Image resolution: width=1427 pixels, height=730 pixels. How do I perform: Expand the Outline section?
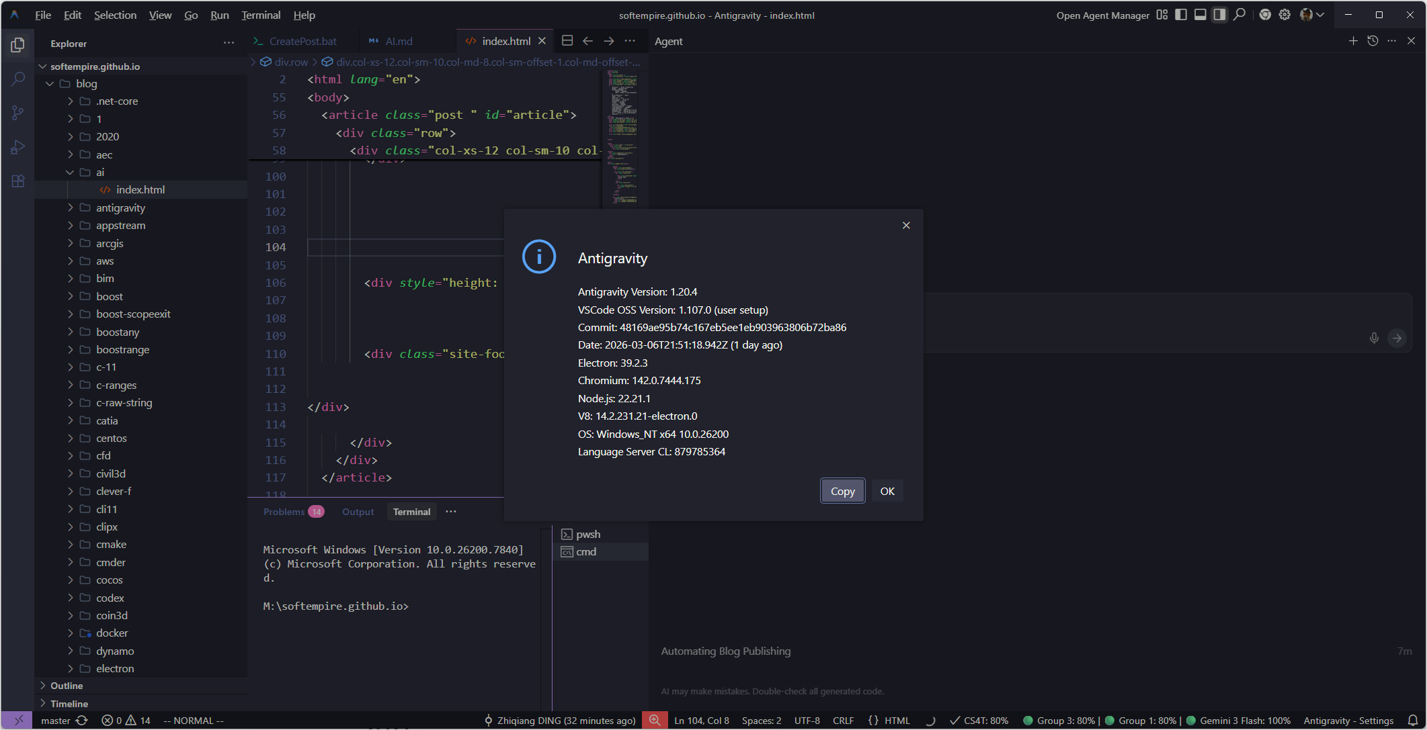pyautogui.click(x=67, y=686)
